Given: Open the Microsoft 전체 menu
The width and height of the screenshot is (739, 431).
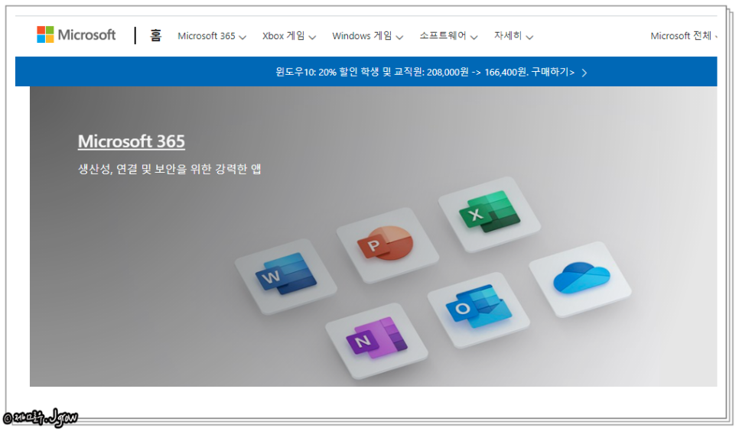Looking at the screenshot, I should (x=683, y=36).
